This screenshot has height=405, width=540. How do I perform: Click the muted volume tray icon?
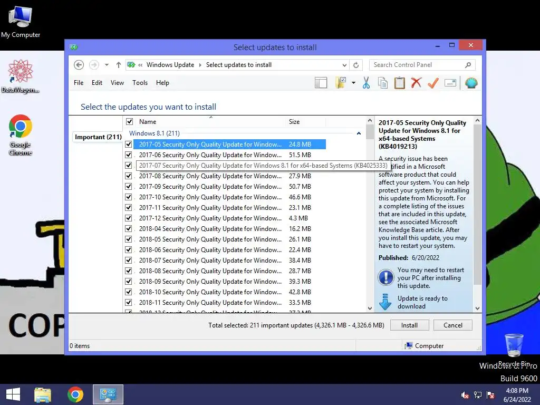(465, 395)
